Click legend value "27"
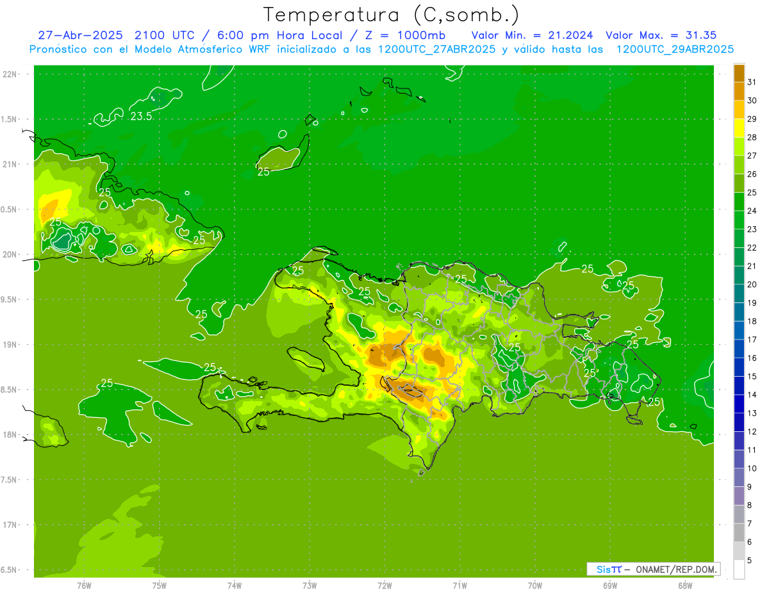This screenshot has height=594, width=769. pyautogui.click(x=752, y=156)
